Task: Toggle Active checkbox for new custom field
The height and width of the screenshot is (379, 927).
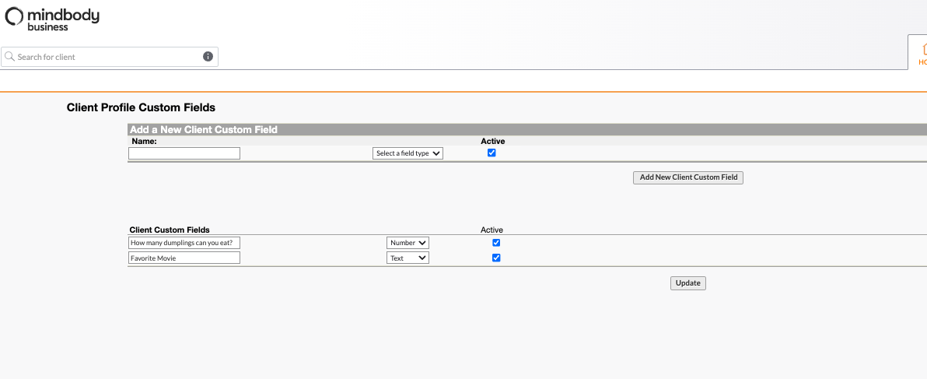Action: coord(491,153)
